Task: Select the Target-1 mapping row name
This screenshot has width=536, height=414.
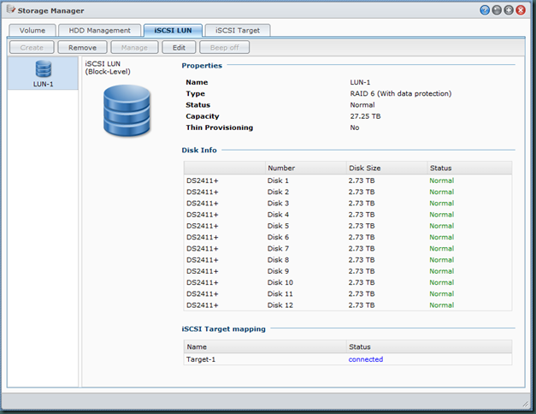Action: click(201, 359)
